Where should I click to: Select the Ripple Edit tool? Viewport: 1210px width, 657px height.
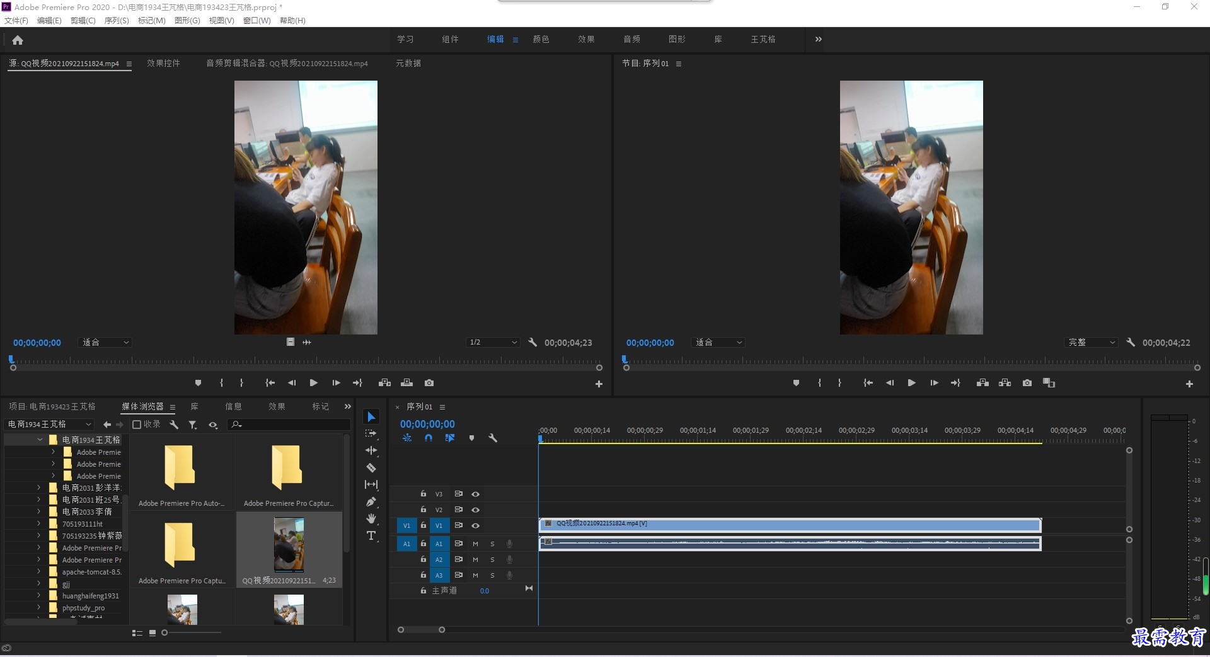pos(371,450)
